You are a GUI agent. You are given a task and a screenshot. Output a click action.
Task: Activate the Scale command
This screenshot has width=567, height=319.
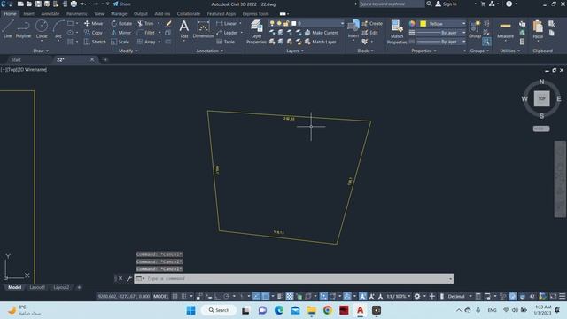click(x=120, y=42)
